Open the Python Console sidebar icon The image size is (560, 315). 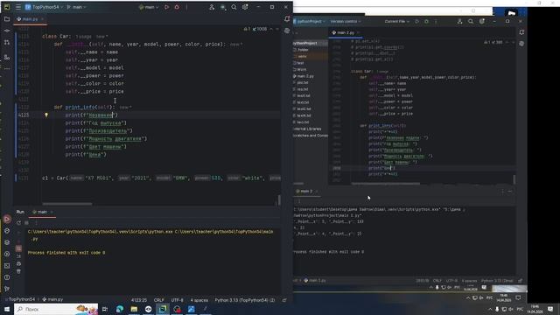tap(7, 231)
